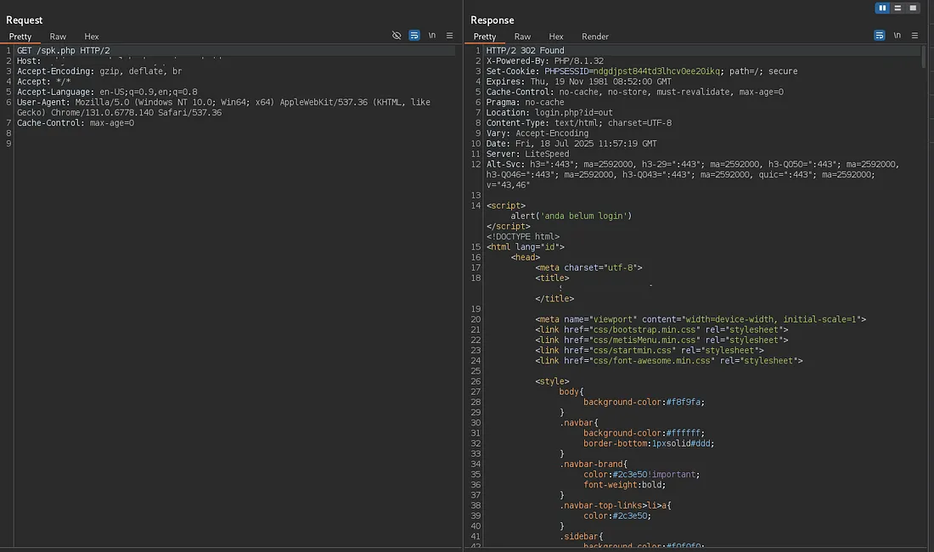Click the 'HTTP/2 302 Found' status line

pyautogui.click(x=526, y=51)
